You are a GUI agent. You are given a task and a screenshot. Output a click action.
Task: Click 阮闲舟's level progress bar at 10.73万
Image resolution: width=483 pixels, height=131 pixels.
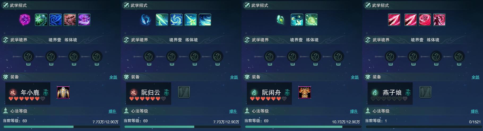302,127
